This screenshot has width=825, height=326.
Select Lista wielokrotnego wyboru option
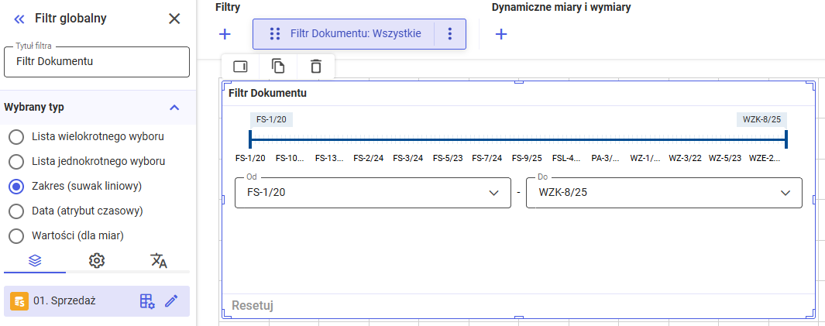15,137
